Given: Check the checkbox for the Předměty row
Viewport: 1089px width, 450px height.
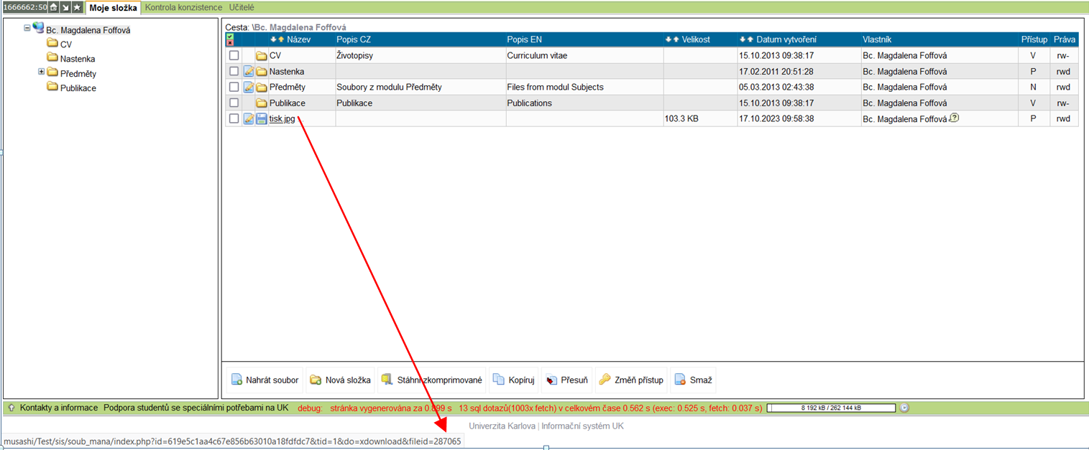Looking at the screenshot, I should [234, 87].
